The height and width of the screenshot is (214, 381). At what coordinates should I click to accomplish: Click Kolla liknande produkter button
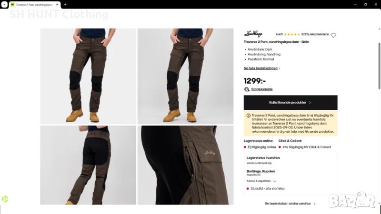click(291, 102)
